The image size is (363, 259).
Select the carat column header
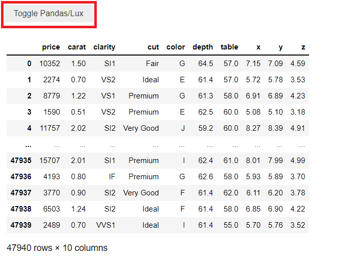[x=77, y=47]
